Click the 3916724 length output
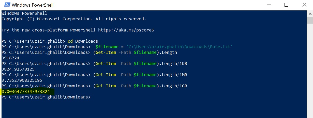313x118 pixels. tap(10, 58)
